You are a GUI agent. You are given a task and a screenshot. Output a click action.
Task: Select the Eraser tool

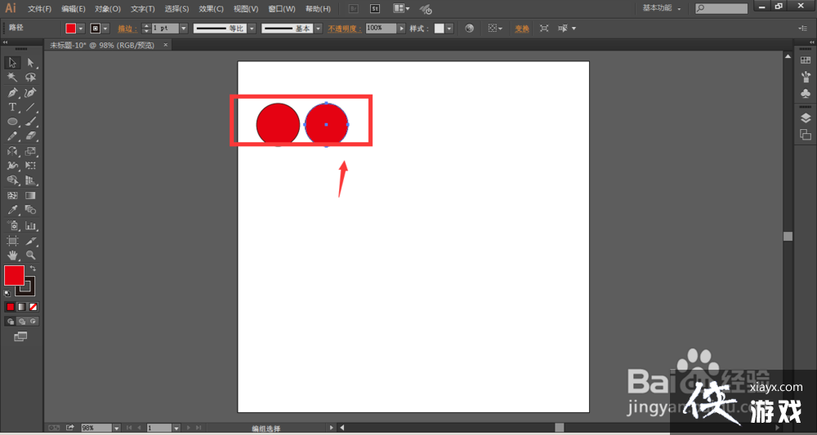point(31,136)
